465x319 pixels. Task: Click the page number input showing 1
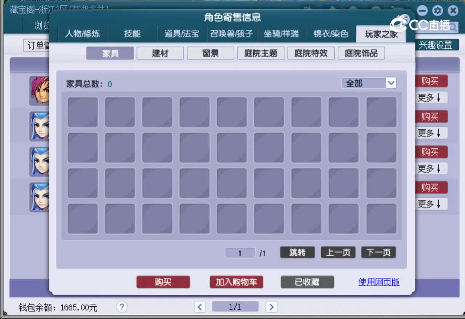point(240,253)
